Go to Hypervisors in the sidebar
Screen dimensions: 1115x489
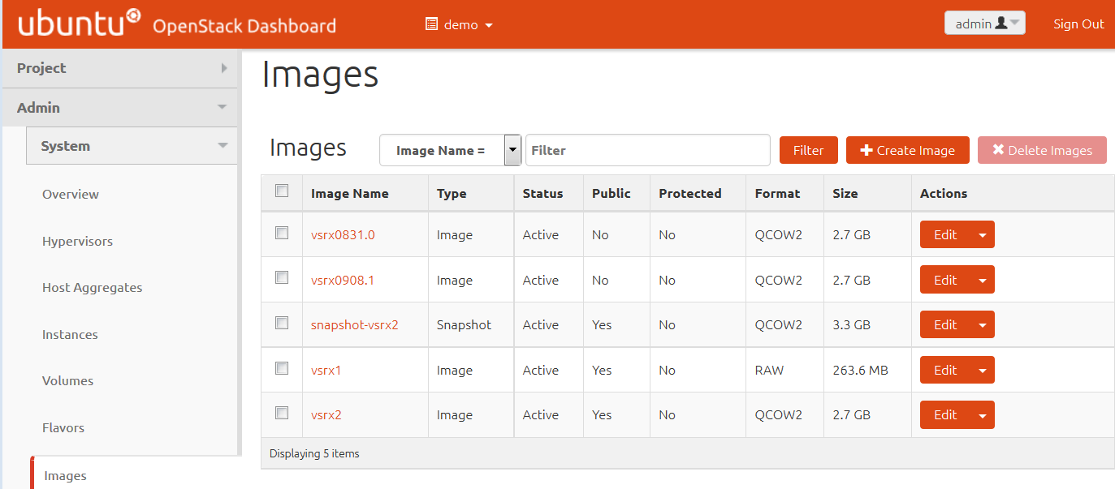(x=77, y=241)
